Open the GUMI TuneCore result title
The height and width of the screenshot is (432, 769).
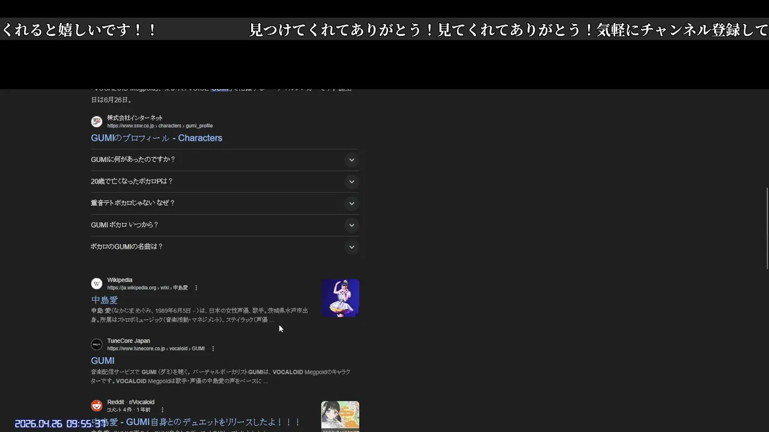pyautogui.click(x=103, y=361)
